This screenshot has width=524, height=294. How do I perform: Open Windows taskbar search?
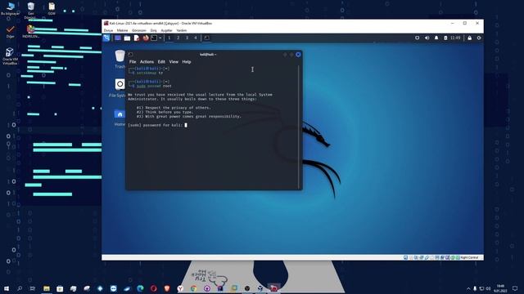pos(20,288)
